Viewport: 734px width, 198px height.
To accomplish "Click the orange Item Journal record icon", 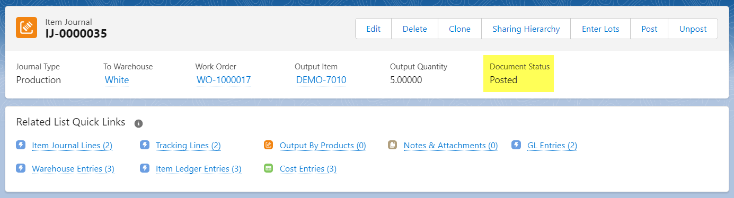I will (x=26, y=28).
